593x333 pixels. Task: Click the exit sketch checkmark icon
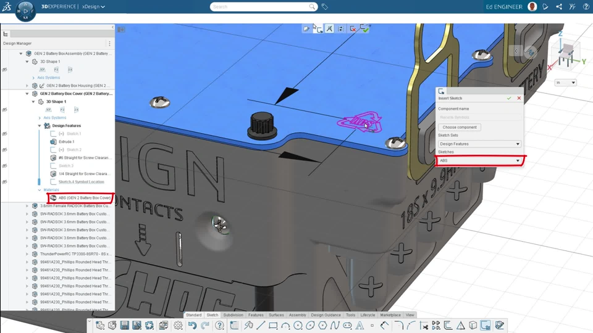(x=365, y=29)
